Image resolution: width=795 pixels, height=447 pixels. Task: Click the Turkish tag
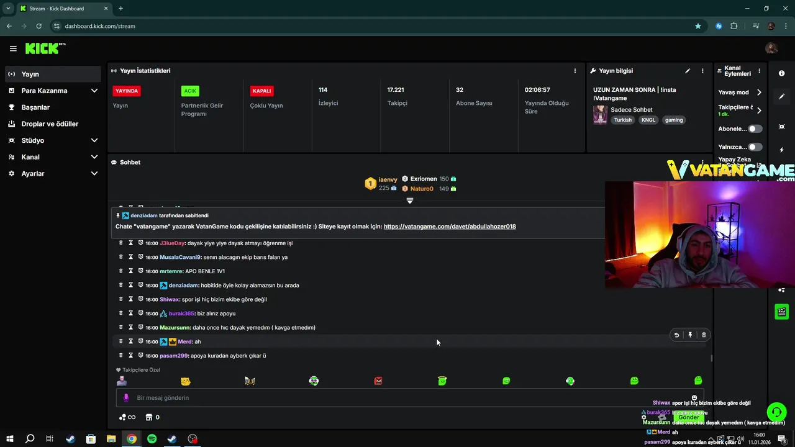[x=622, y=120]
